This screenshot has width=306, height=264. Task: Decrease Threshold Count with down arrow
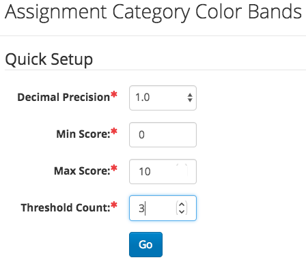(x=182, y=211)
